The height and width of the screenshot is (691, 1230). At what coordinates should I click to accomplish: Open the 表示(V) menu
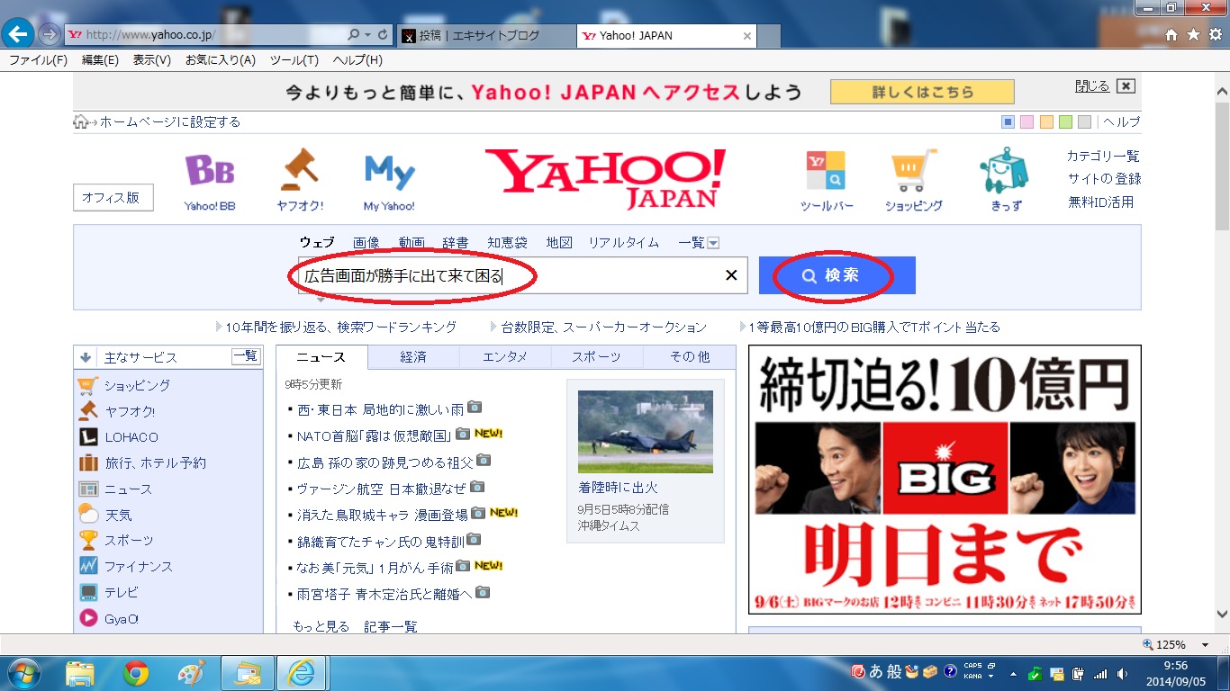click(x=152, y=60)
